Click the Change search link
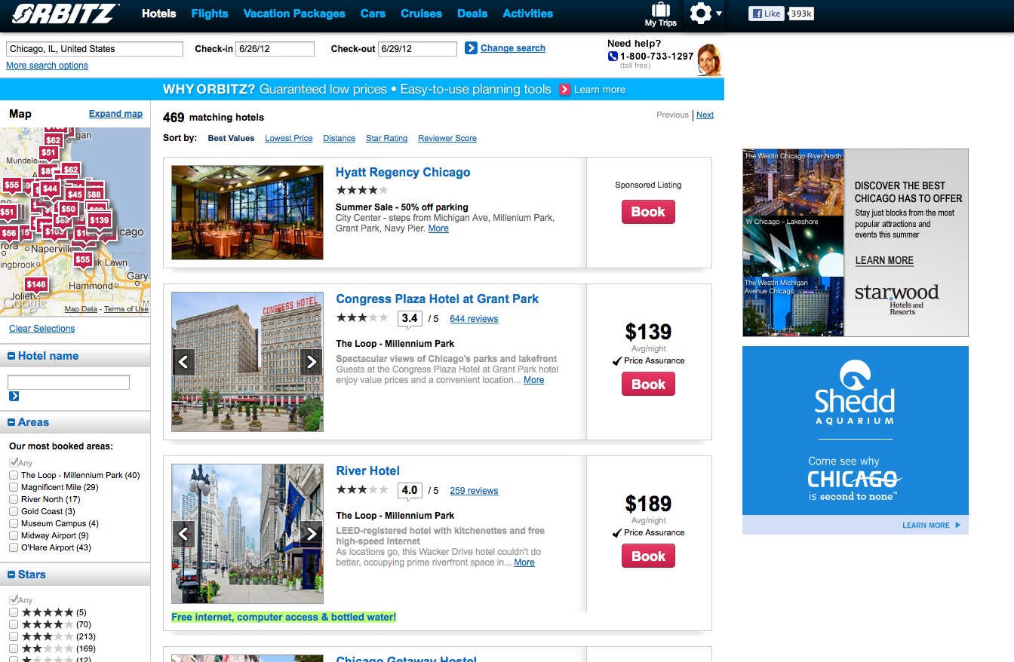Screen dimensions: 1014x662 [513, 48]
